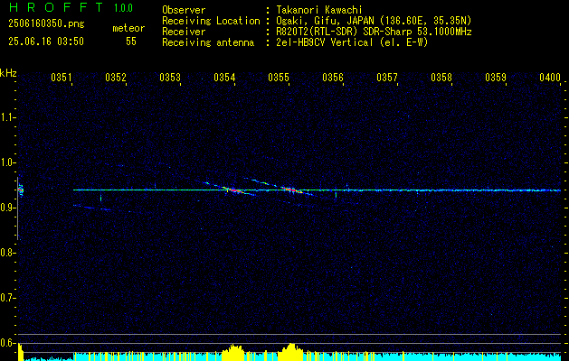Click the 1.1 kHz axis label

point(7,117)
